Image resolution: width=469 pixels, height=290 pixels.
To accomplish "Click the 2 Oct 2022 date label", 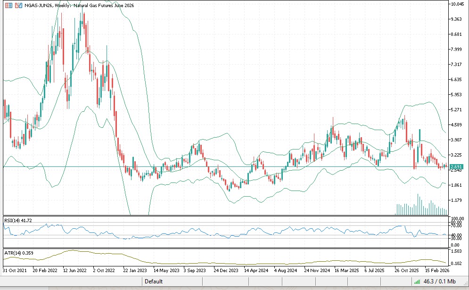I will (104, 271).
